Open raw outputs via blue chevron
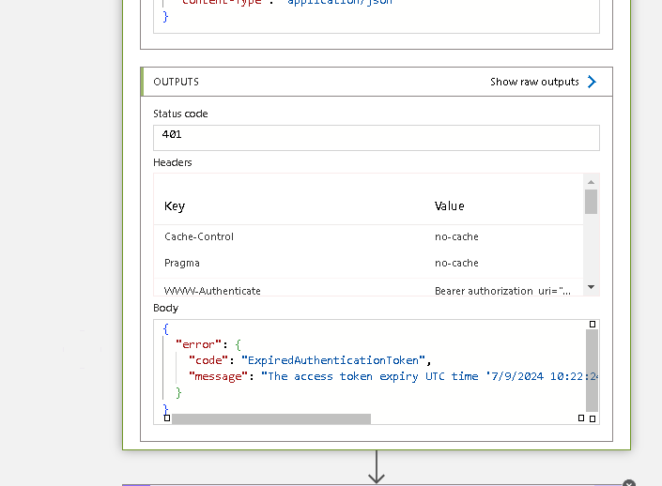Viewport: 662px width, 486px height. pos(592,82)
